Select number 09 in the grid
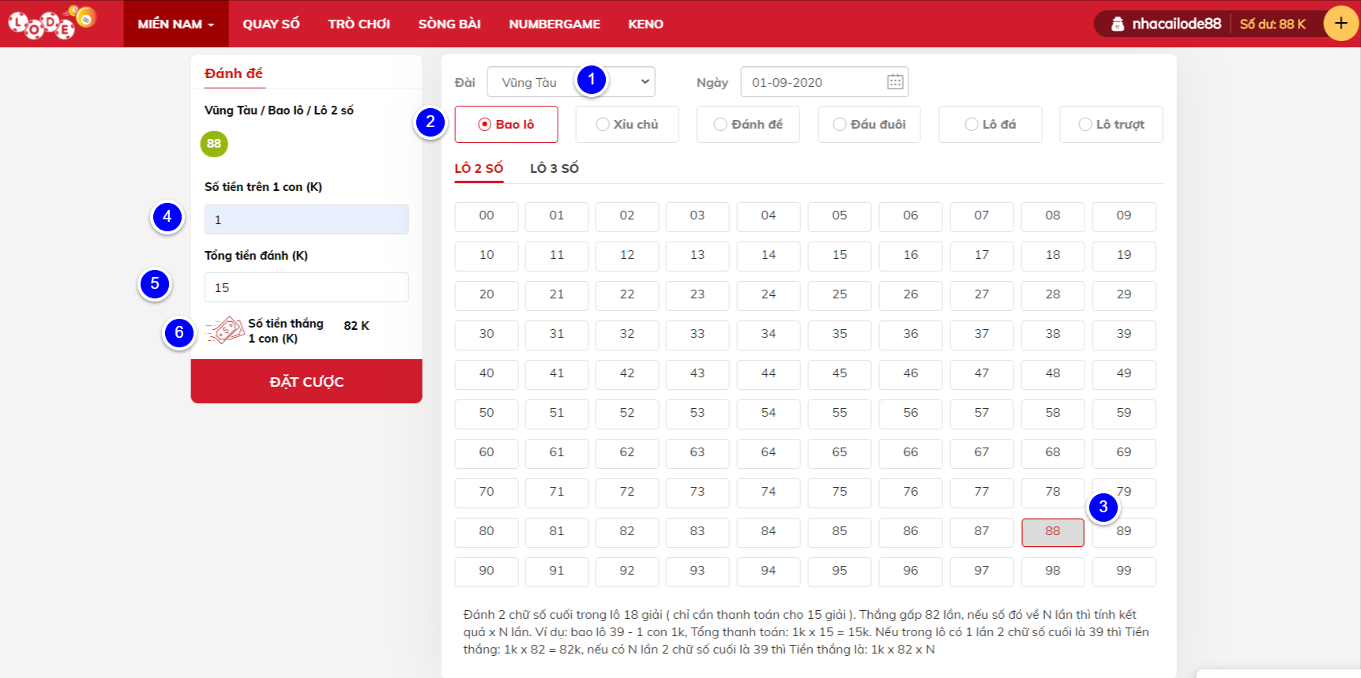1361x678 pixels. point(1124,216)
